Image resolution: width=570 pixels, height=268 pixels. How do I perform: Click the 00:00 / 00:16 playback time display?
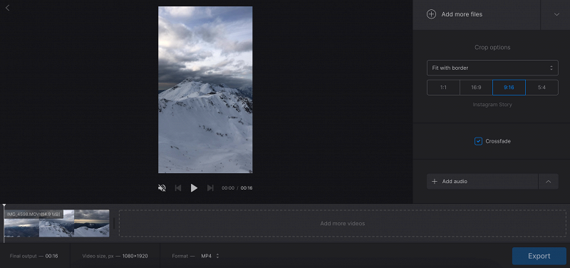tap(237, 188)
